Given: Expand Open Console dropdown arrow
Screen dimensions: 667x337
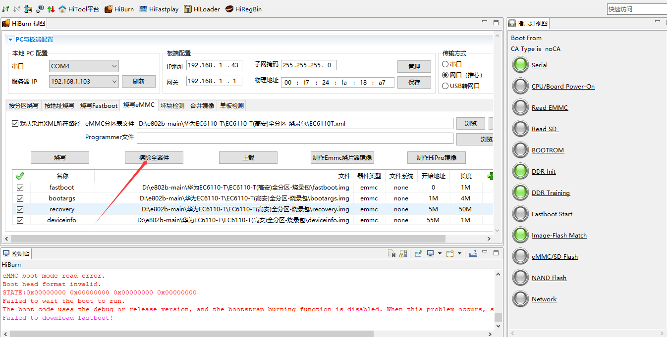Looking at the screenshot, I should (459, 253).
